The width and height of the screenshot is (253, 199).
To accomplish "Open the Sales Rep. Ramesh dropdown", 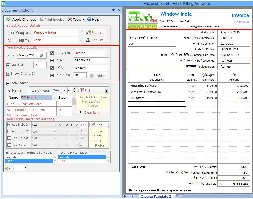I will pyautogui.click(x=107, y=53).
